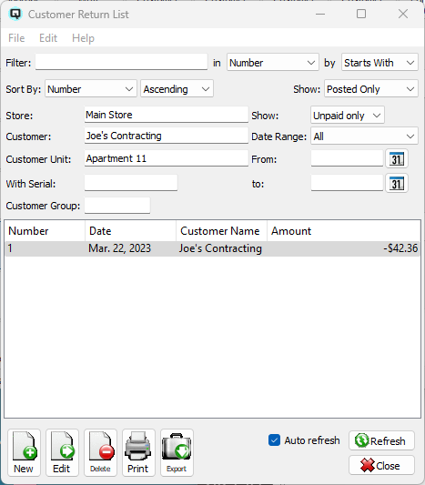425x485 pixels.
Task: Click into the Filter text field
Action: click(121, 62)
